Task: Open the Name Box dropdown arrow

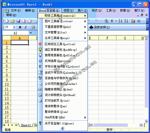Action: [x=31, y=33]
